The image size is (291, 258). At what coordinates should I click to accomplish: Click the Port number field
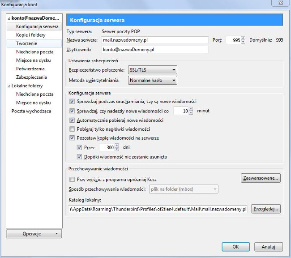233,40
